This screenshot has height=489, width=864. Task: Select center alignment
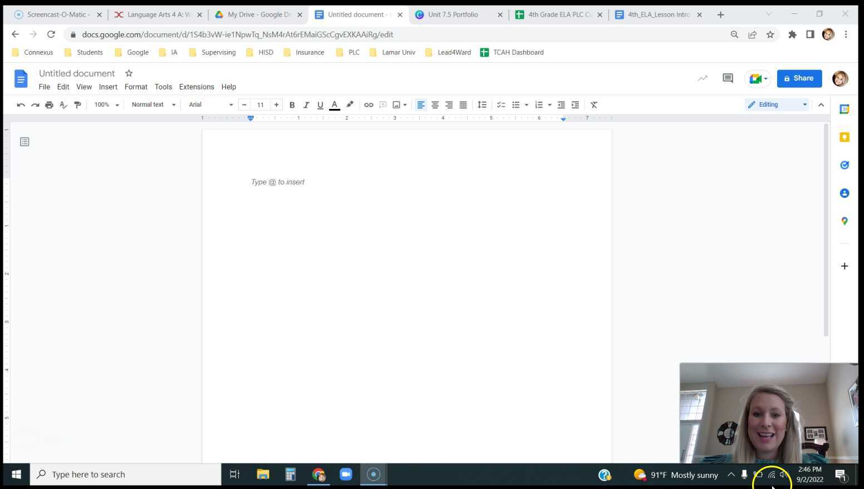435,104
